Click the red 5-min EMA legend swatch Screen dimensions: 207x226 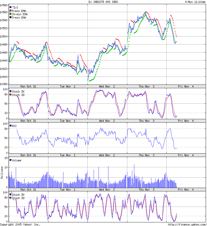10,11
